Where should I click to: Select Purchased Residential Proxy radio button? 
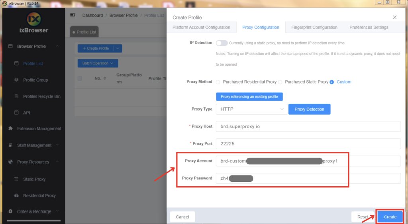(218, 82)
